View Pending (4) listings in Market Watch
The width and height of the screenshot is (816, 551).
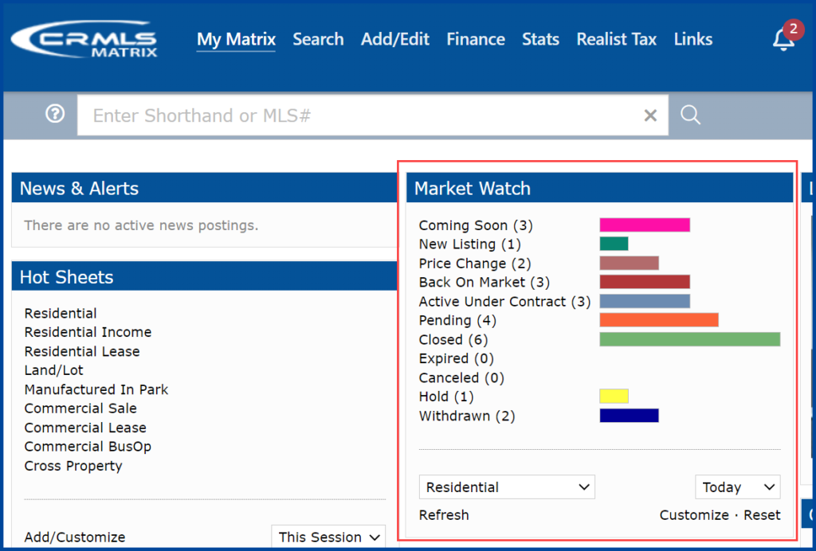point(457,320)
